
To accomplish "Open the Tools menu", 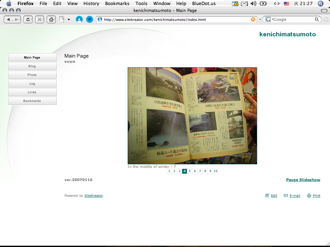I will click(x=141, y=4).
